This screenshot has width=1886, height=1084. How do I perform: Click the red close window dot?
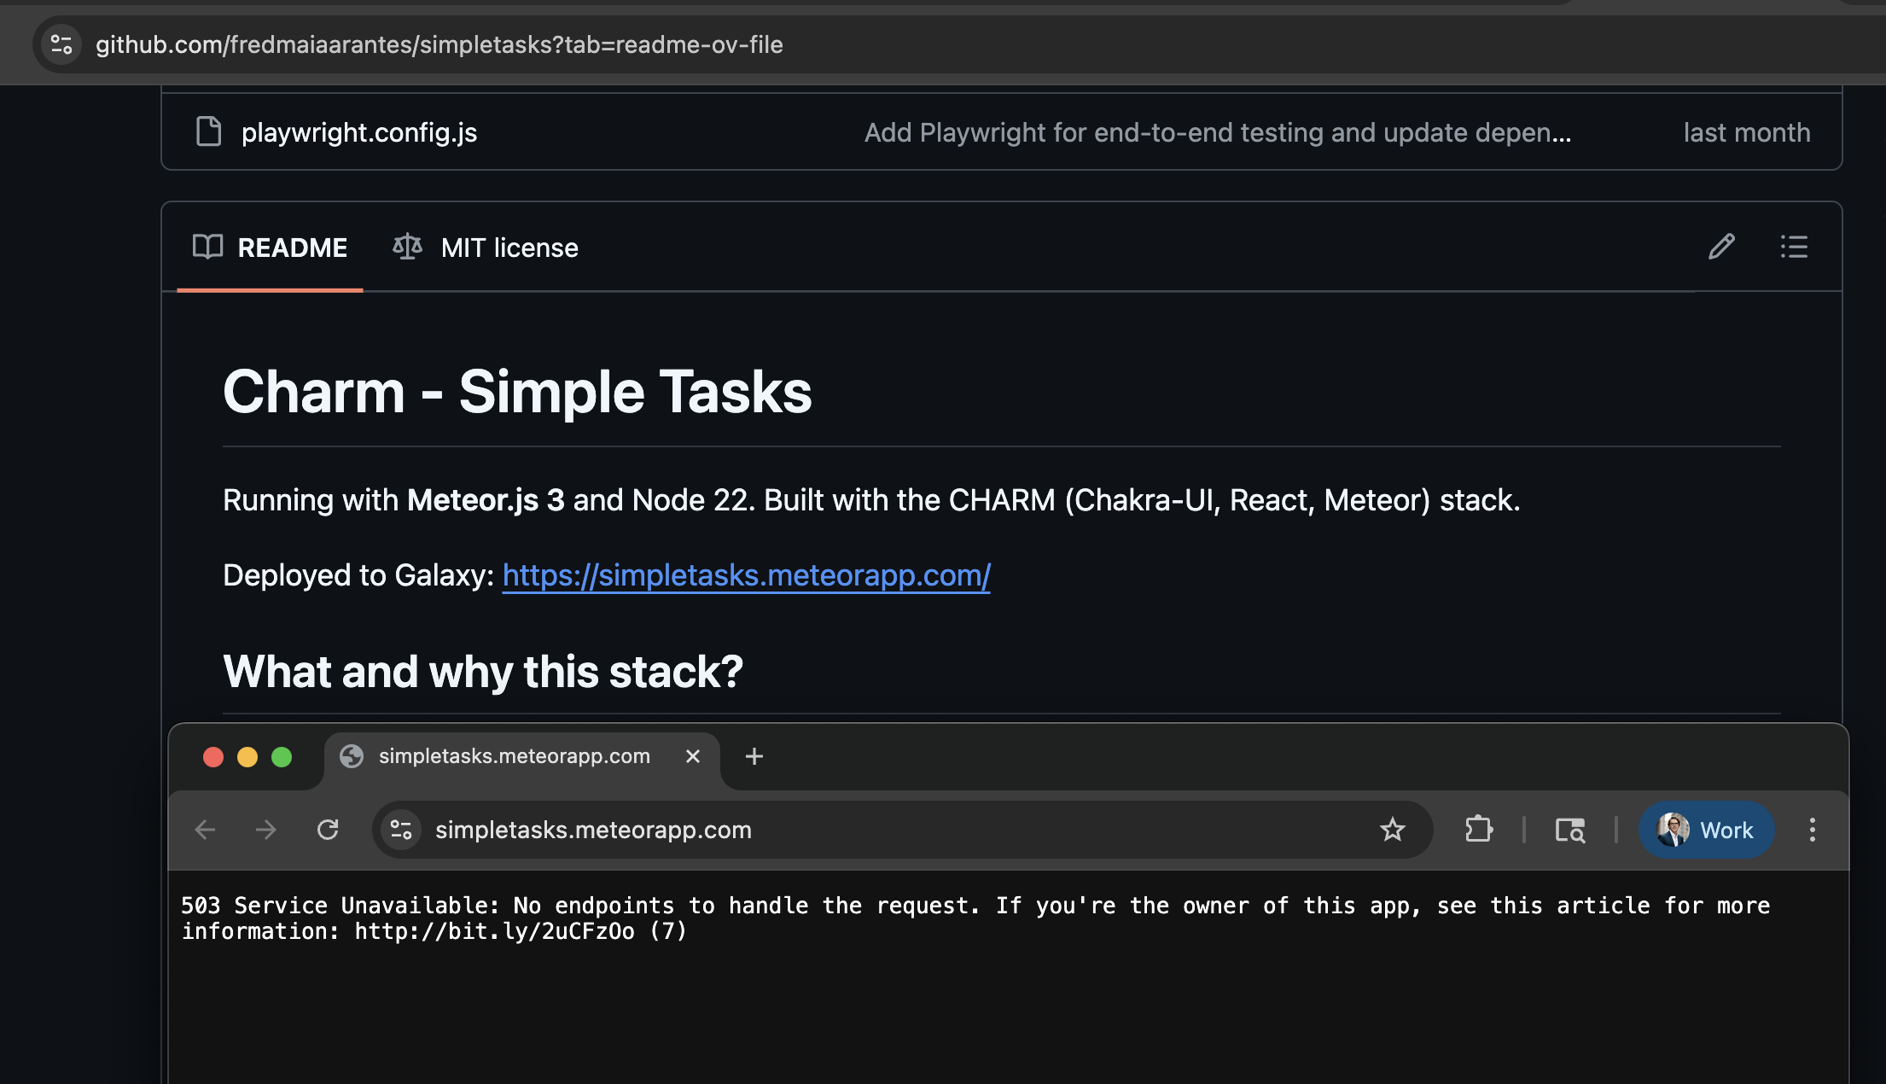[213, 757]
